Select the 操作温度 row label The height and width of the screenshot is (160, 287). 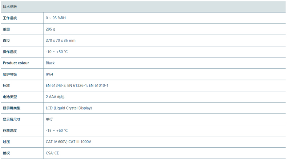pos(10,52)
